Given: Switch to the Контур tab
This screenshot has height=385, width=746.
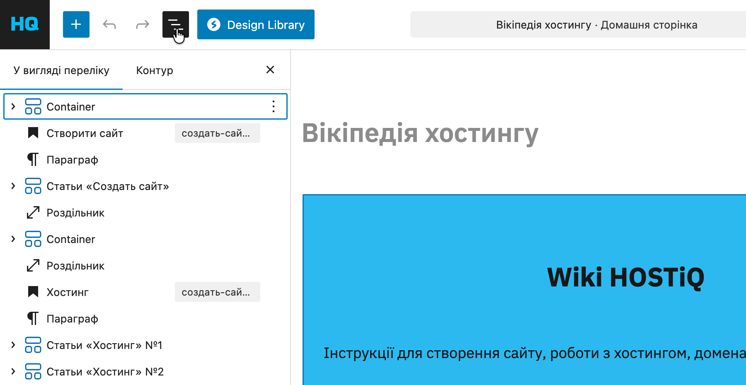Looking at the screenshot, I should point(155,70).
